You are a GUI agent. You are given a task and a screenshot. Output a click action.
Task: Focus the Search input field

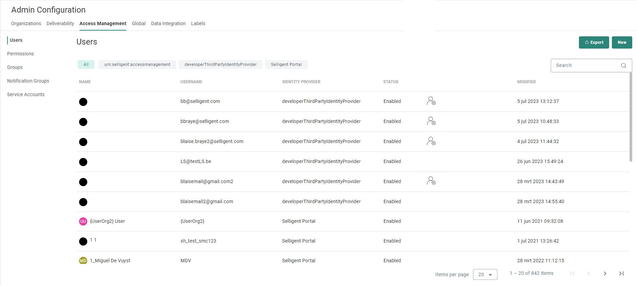point(586,66)
